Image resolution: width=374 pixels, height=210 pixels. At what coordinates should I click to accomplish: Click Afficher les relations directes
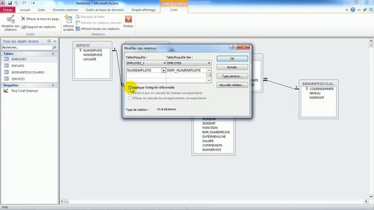click(99, 23)
